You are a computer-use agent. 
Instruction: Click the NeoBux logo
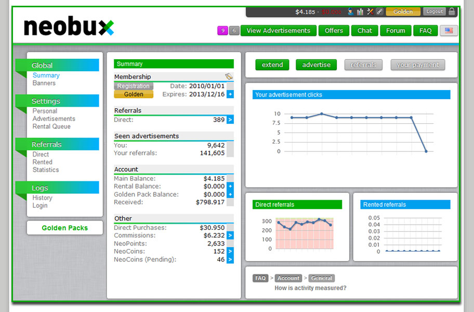click(x=69, y=26)
